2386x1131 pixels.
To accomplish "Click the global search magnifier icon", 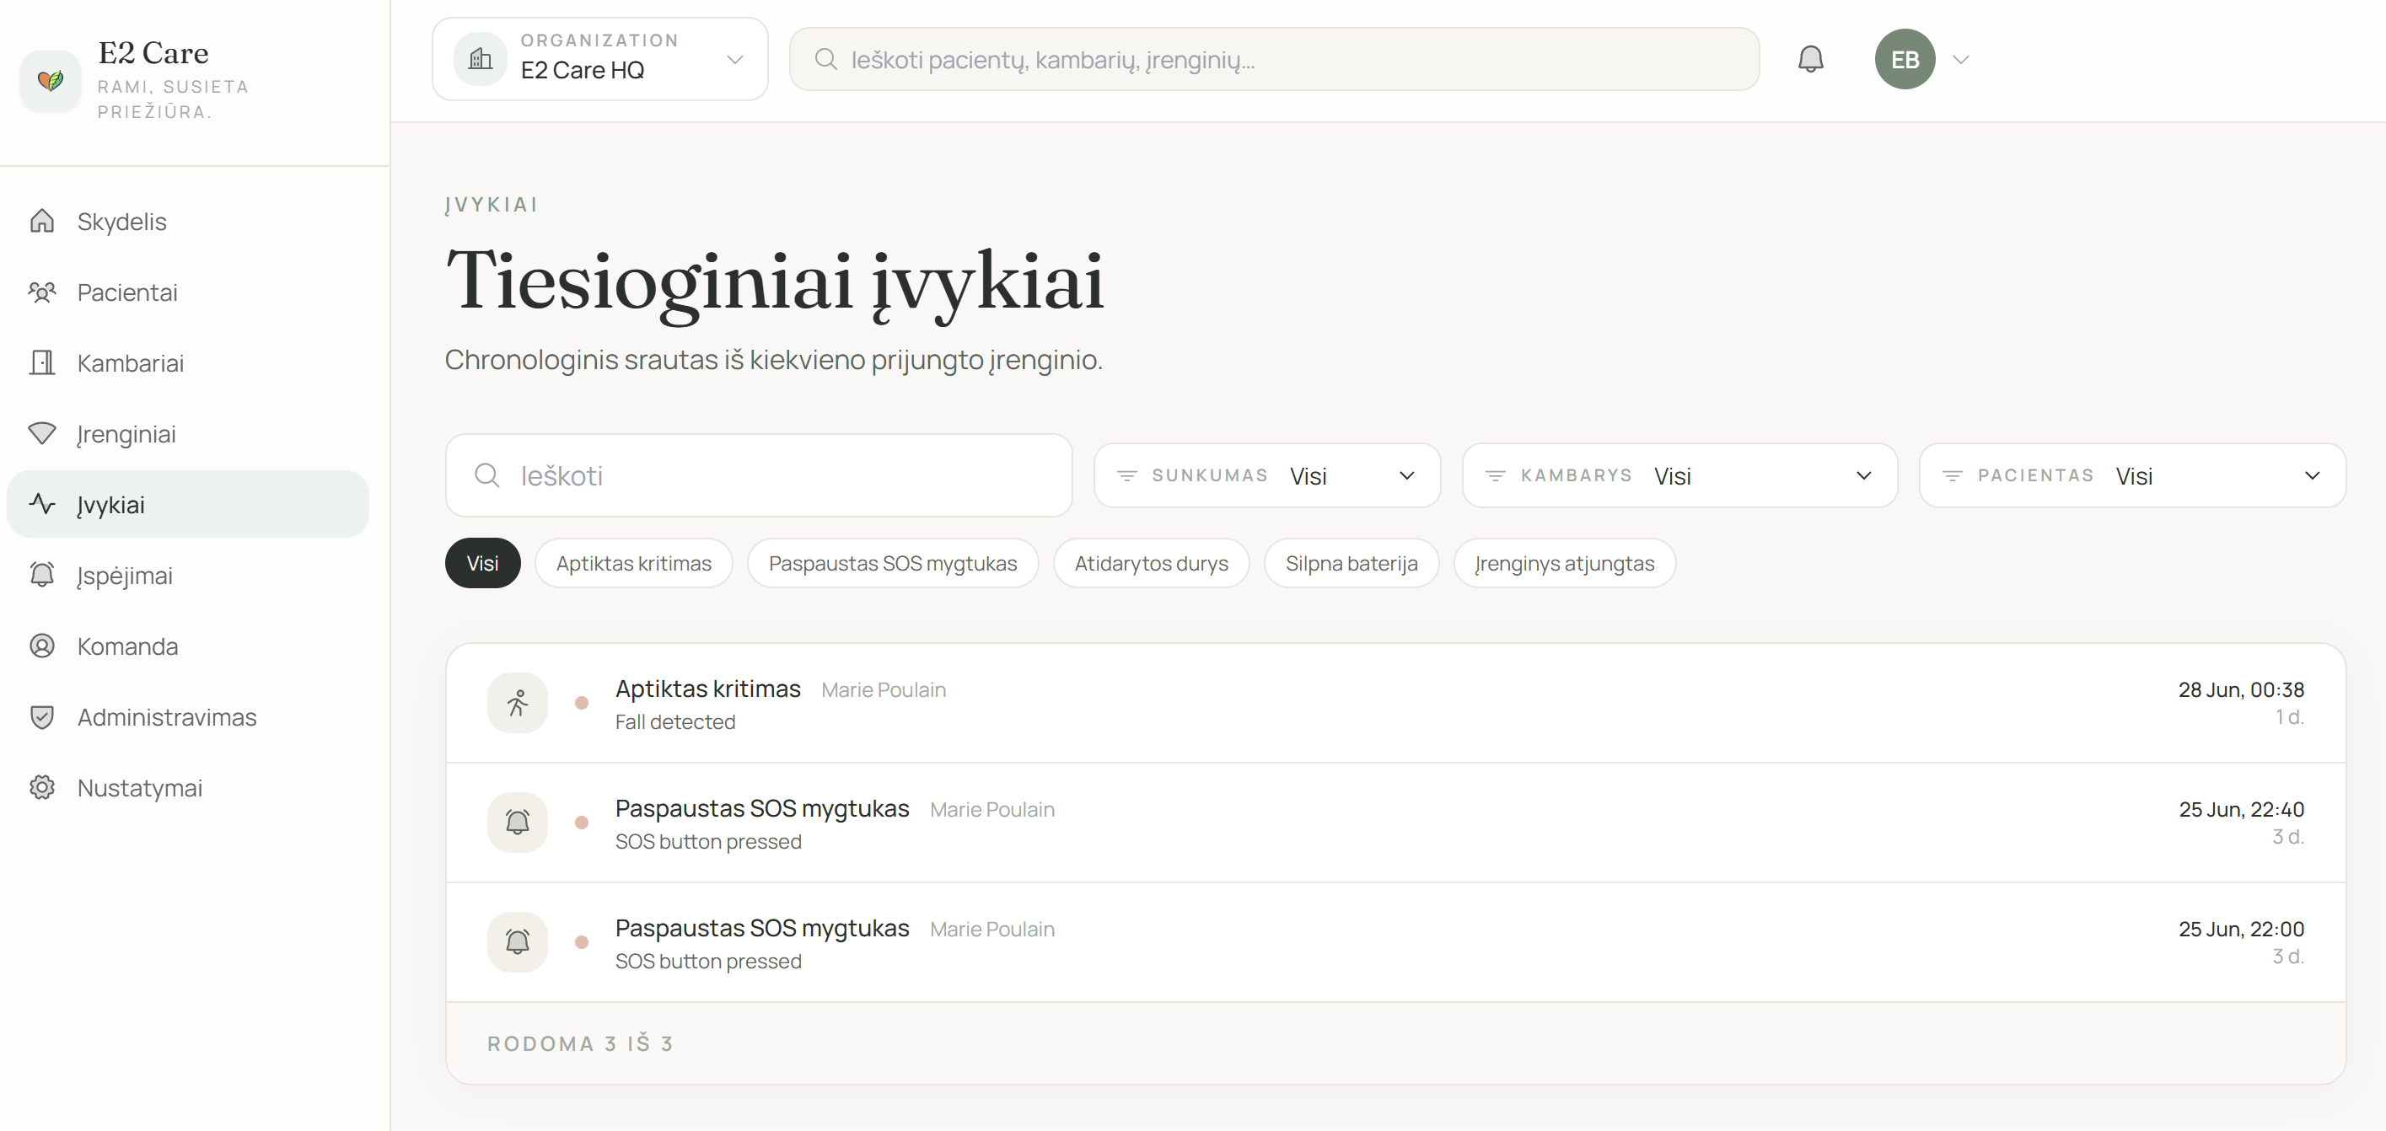I will [825, 59].
